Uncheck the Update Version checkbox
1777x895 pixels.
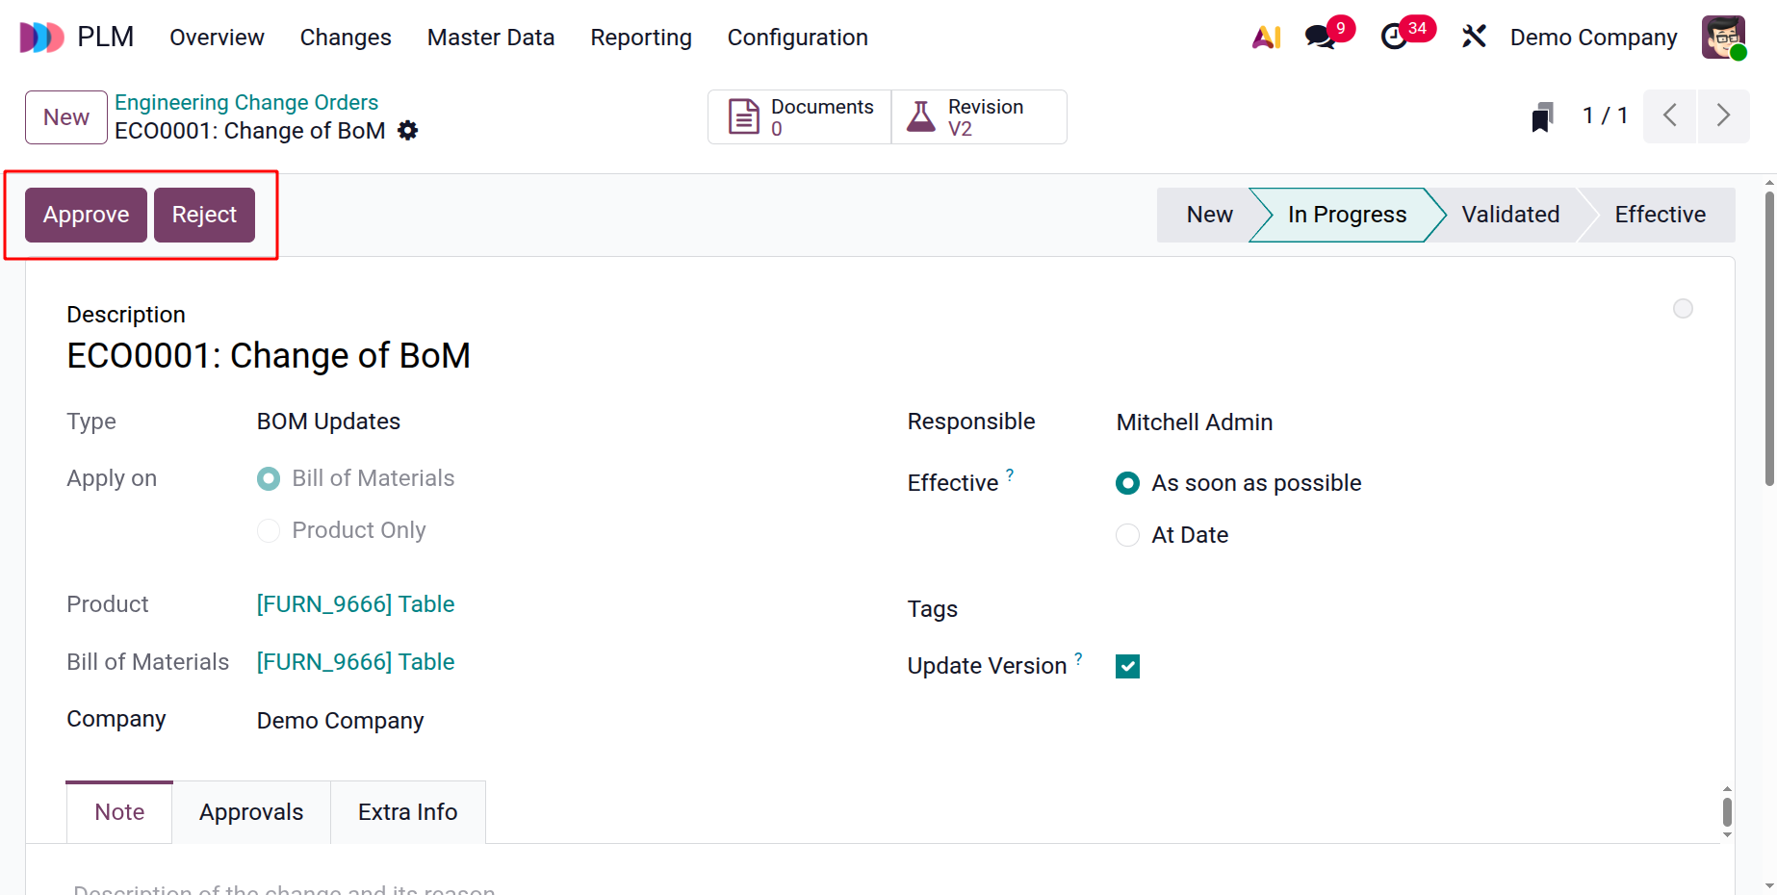pyautogui.click(x=1126, y=665)
